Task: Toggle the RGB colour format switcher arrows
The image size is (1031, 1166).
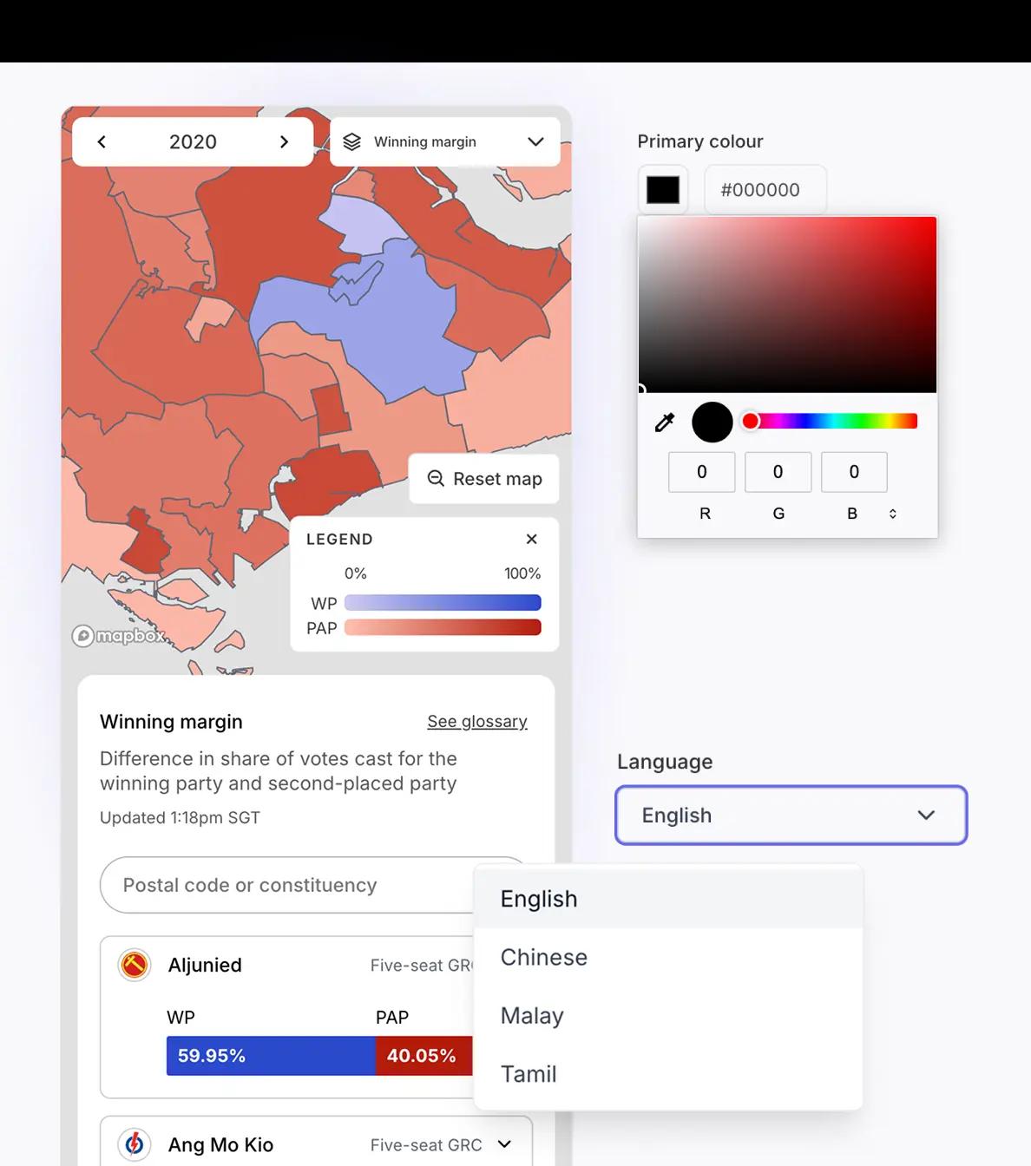Action: click(x=892, y=514)
